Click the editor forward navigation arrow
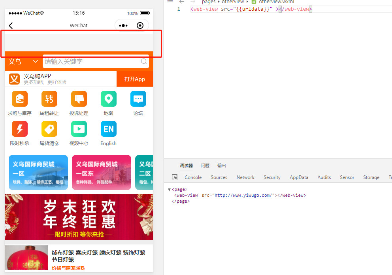The width and height of the screenshot is (392, 275). (x=193, y=2)
